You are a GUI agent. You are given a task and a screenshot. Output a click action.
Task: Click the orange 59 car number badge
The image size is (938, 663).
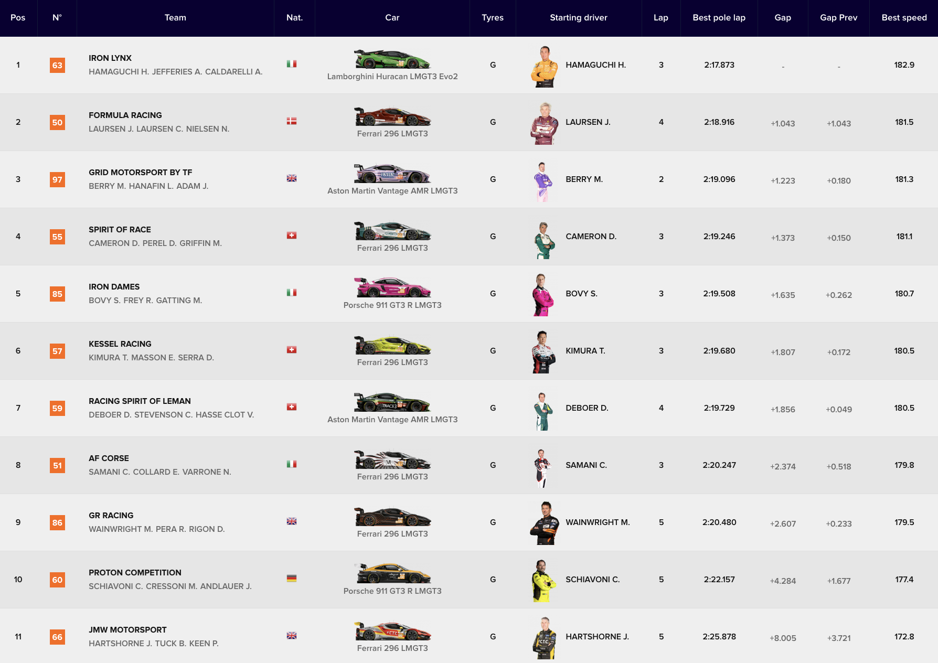click(x=57, y=408)
